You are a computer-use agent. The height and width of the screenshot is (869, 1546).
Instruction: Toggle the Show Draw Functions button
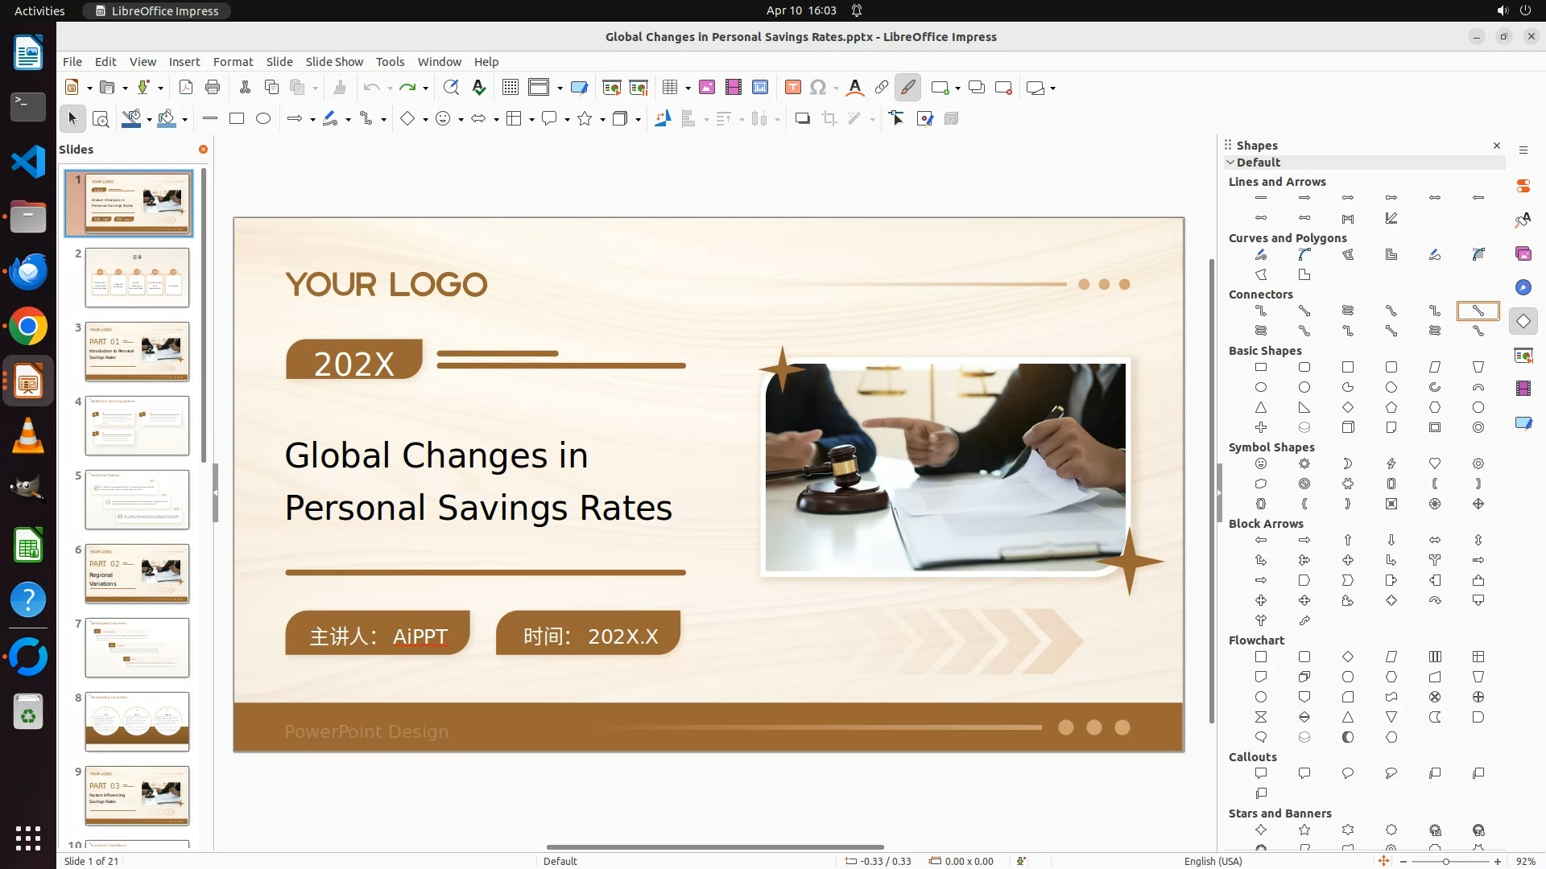point(907,88)
